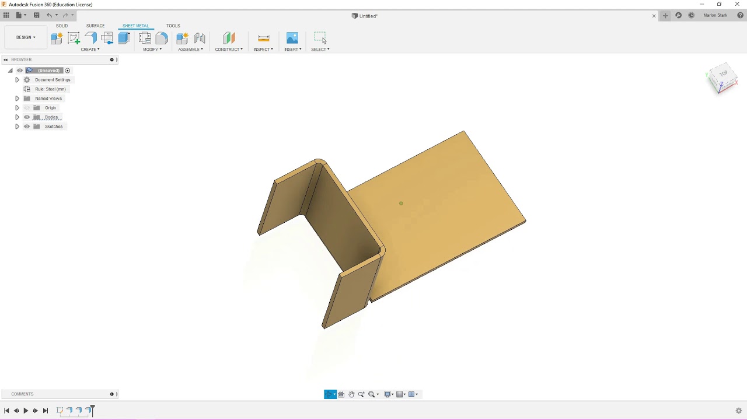
Task: Expand the Sketches folder
Action: 17,127
